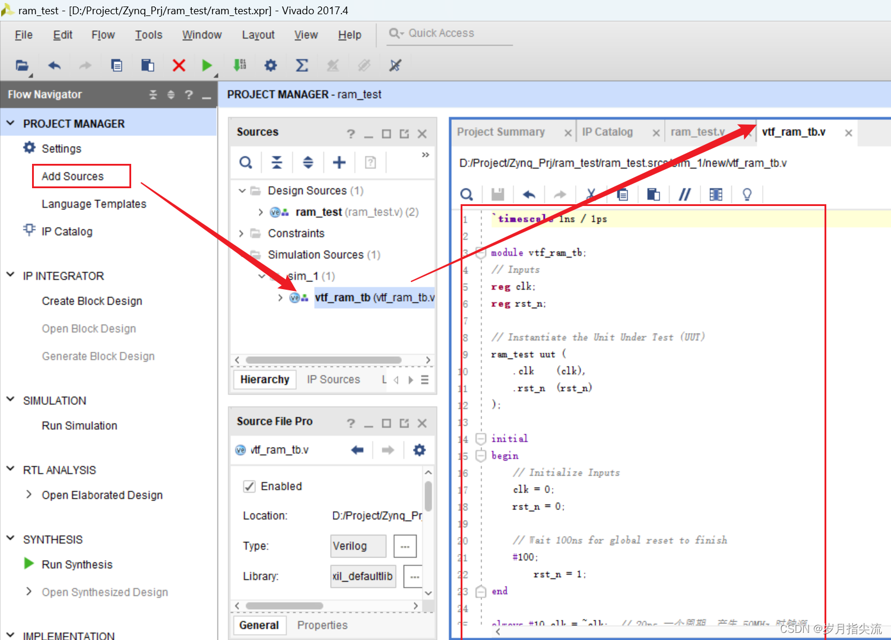Collapse Design Sources folder
This screenshot has width=891, height=640.
pos(242,191)
